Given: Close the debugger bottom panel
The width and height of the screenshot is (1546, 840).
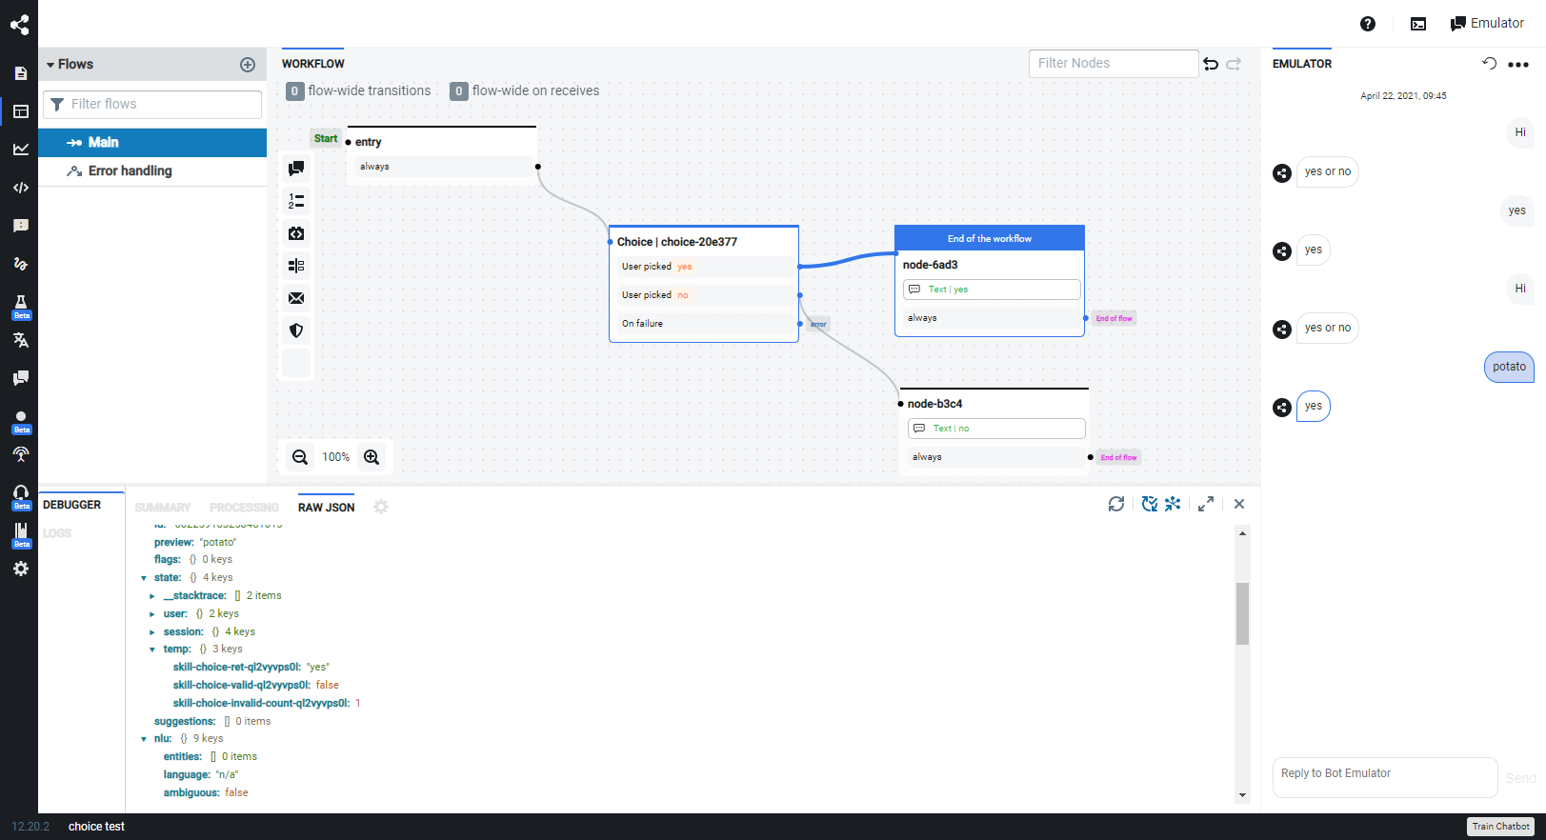Looking at the screenshot, I should pyautogui.click(x=1239, y=504).
